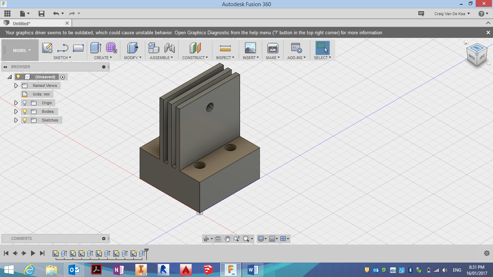
Task: Pick the Rectangle sketch tool icon
Action: 78,48
